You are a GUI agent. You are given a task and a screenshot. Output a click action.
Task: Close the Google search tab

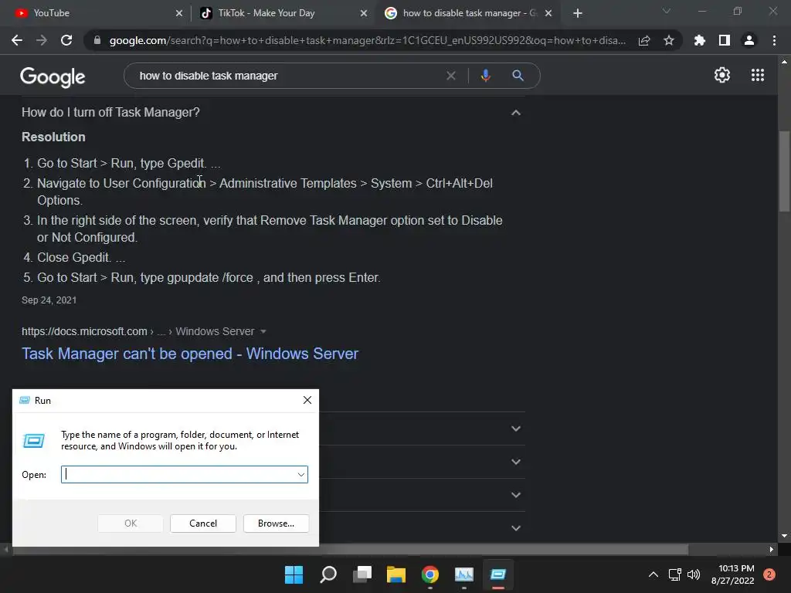pyautogui.click(x=548, y=13)
